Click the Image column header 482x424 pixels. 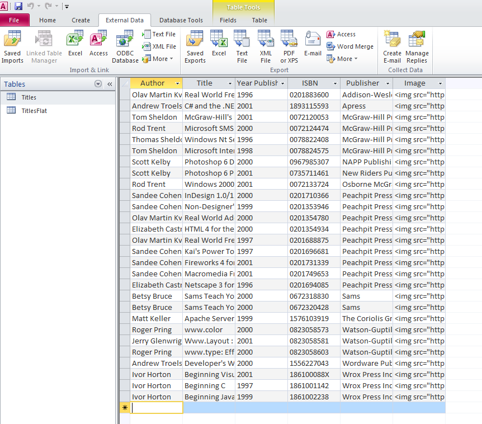(x=415, y=83)
